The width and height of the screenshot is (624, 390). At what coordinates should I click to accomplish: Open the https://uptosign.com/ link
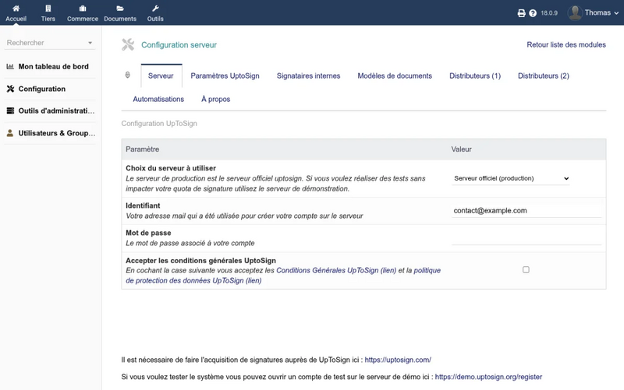click(398, 360)
